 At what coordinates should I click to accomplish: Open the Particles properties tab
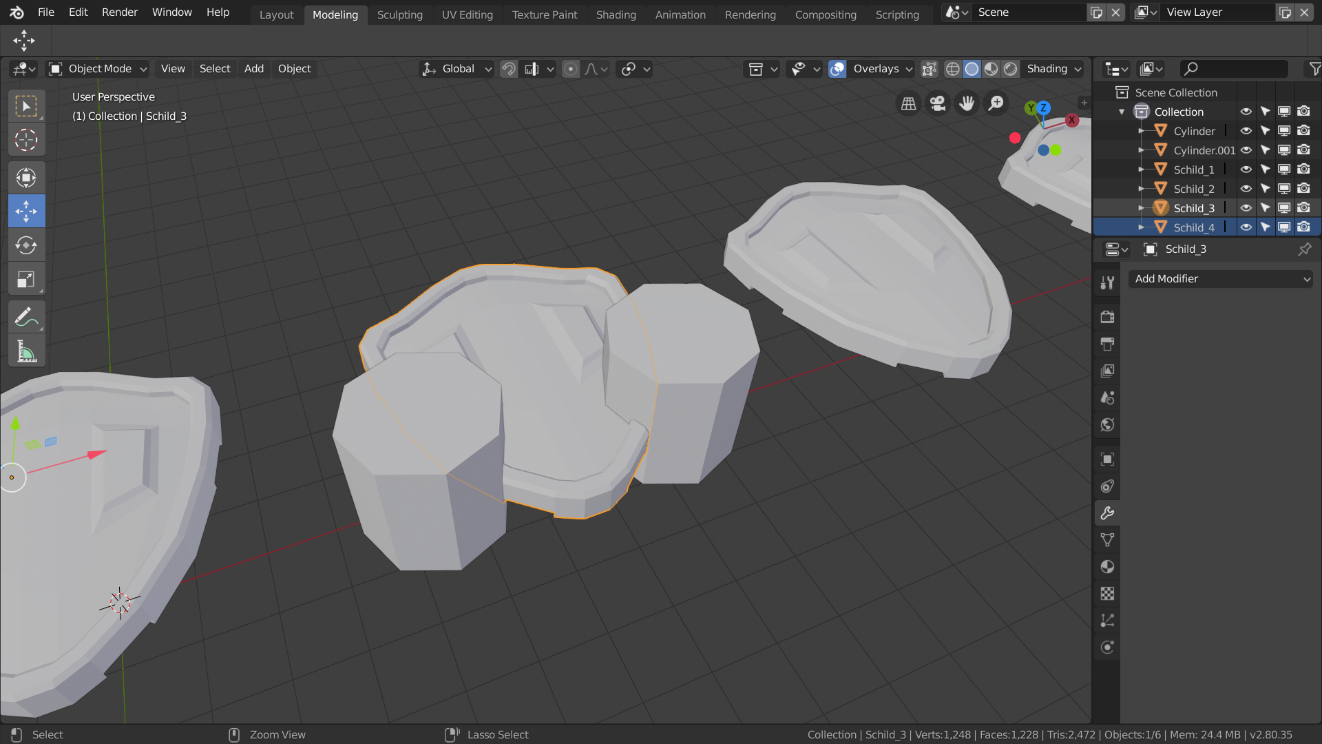(1107, 621)
